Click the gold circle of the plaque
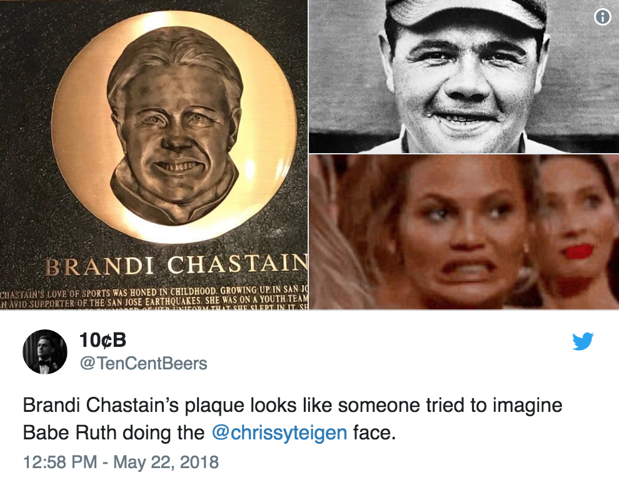 pyautogui.click(x=174, y=126)
